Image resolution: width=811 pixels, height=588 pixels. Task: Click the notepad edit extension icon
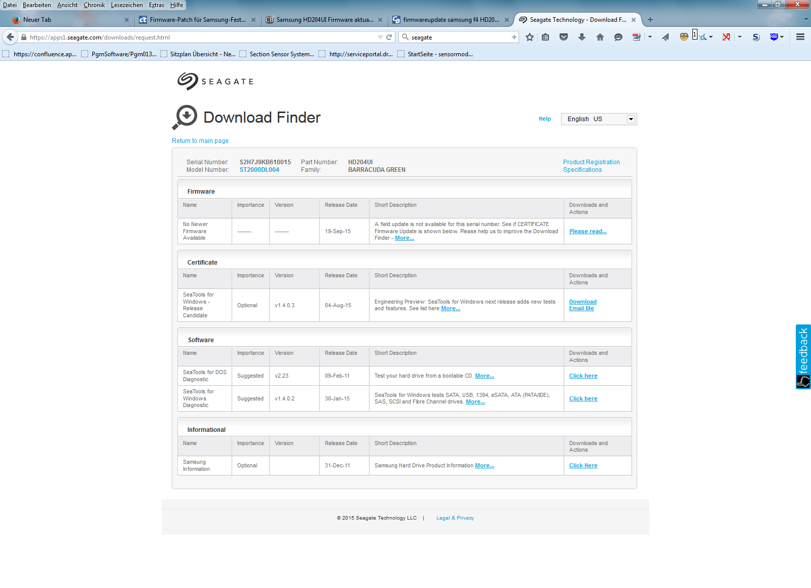[637, 37]
